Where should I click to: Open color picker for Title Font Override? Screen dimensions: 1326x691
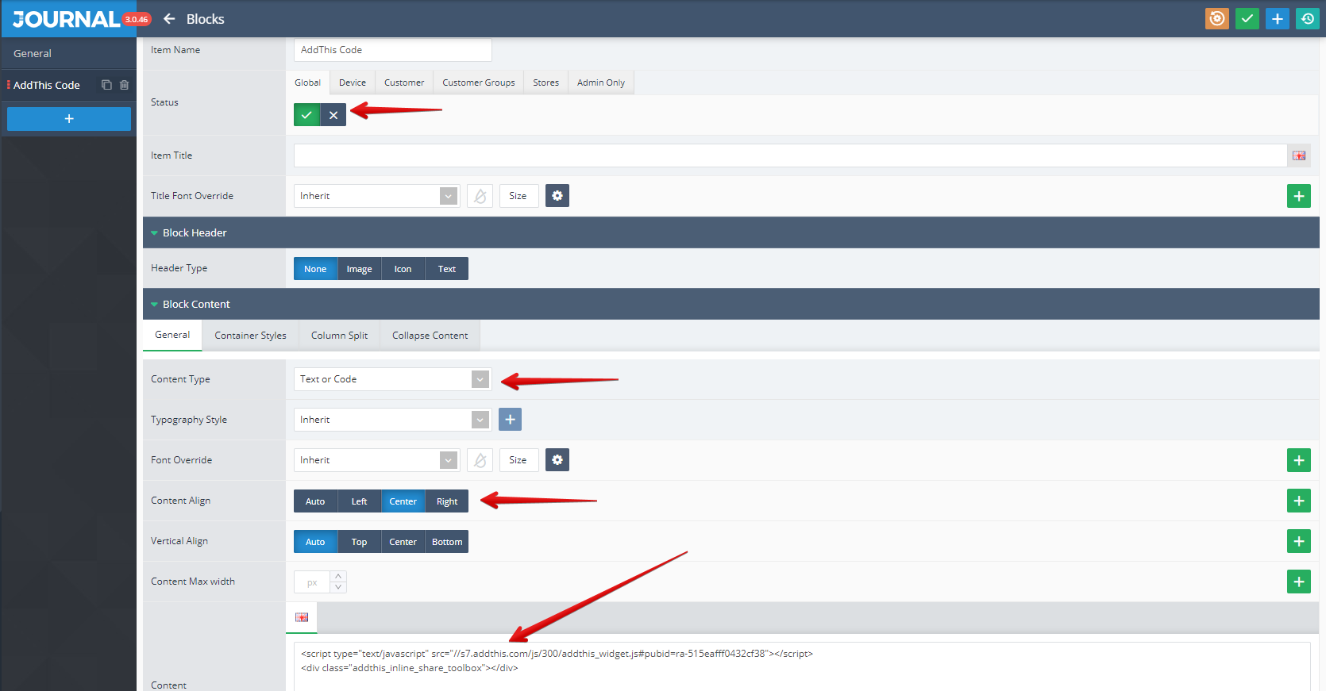(480, 196)
